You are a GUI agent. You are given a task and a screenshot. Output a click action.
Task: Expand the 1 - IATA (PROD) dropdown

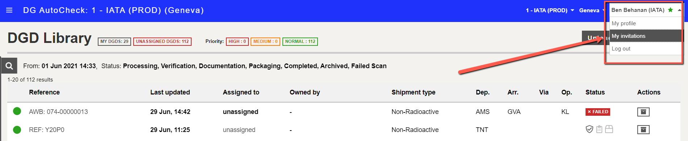point(550,10)
